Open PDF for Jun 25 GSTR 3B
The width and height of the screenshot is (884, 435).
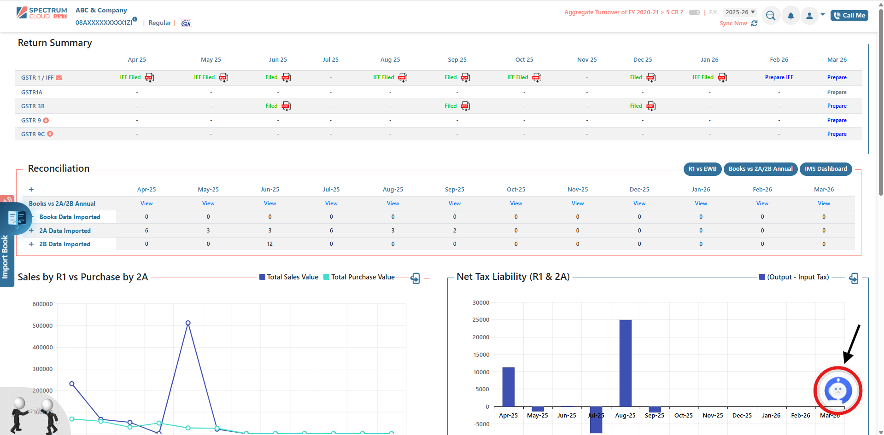pyautogui.click(x=286, y=106)
